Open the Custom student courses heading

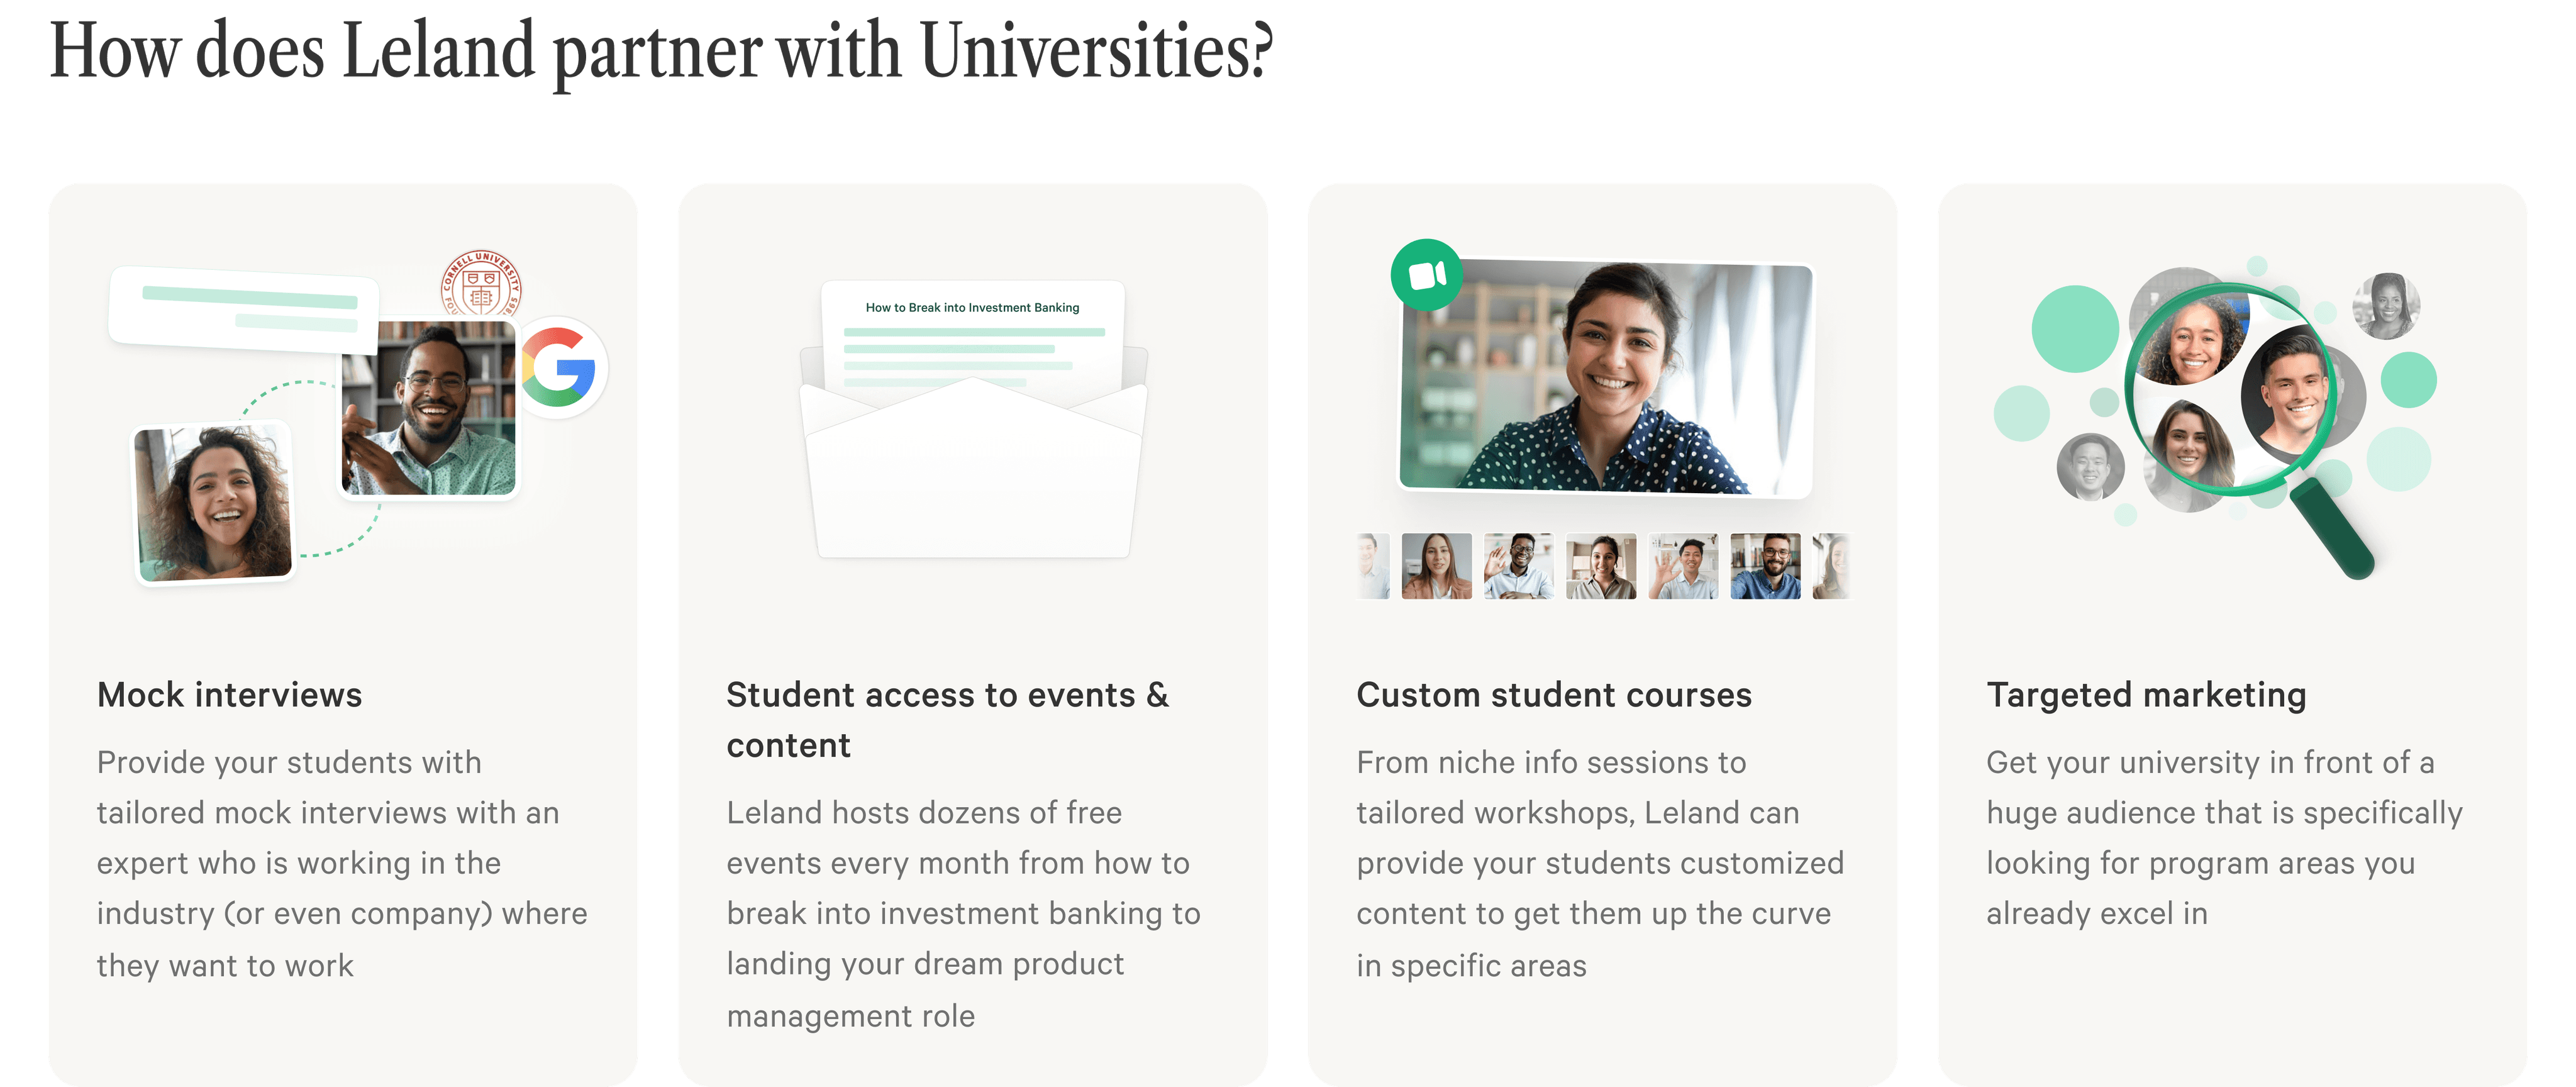(x=1554, y=695)
